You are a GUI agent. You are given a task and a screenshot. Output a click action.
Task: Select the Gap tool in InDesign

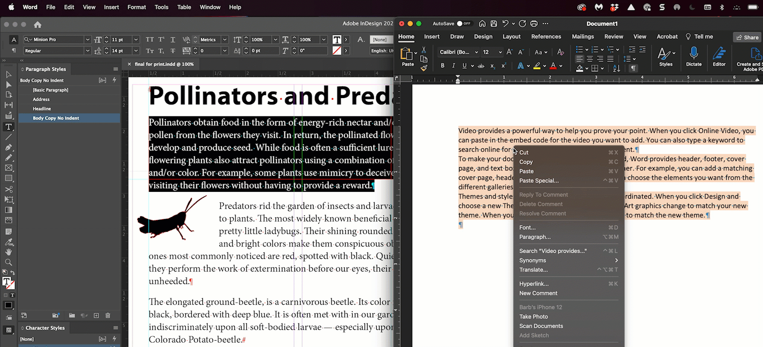(x=9, y=105)
